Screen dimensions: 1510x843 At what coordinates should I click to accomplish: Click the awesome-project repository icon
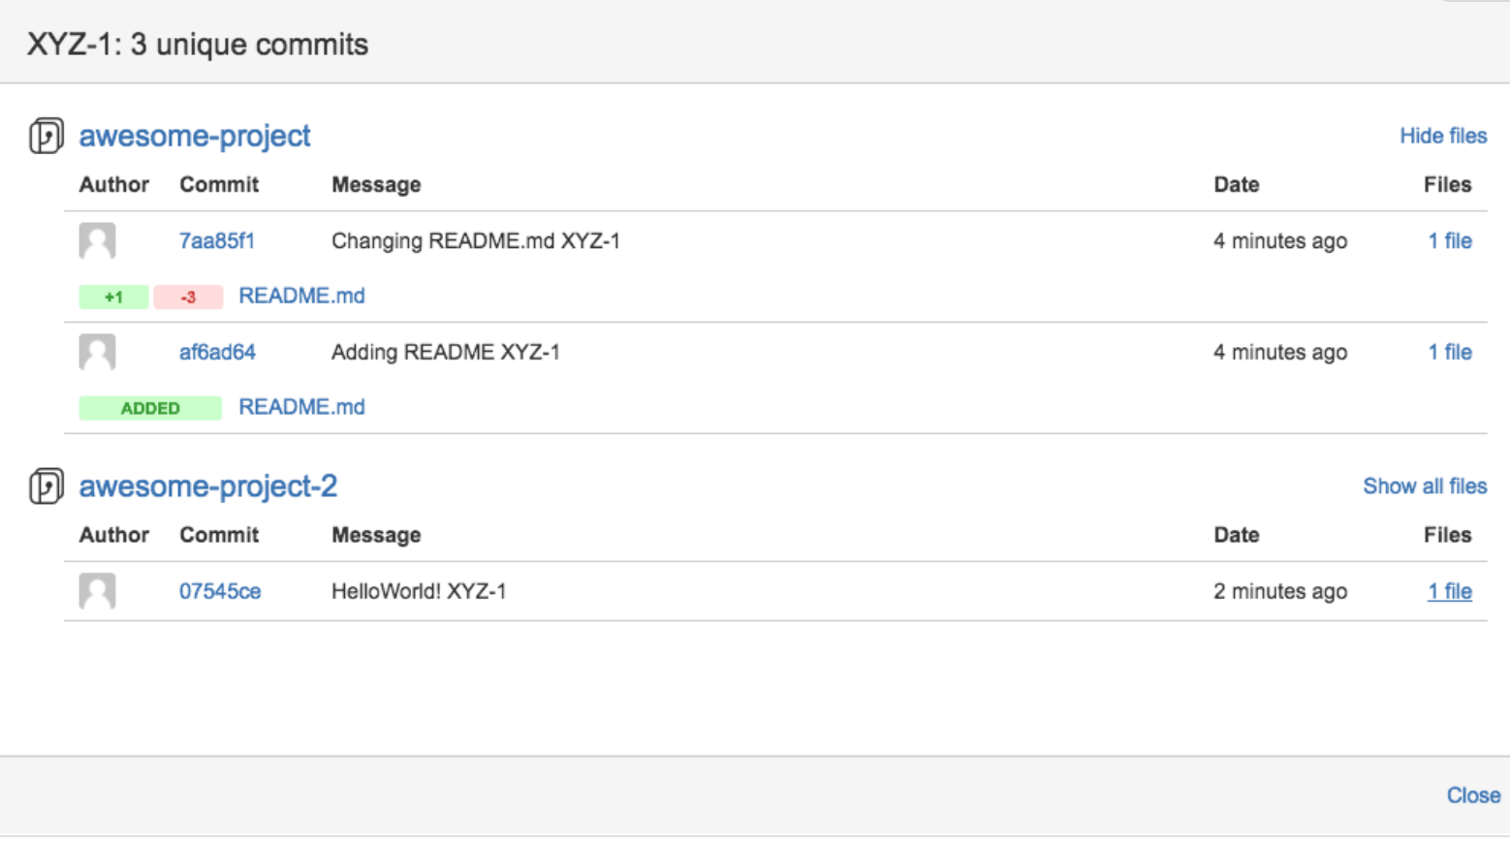click(x=45, y=135)
